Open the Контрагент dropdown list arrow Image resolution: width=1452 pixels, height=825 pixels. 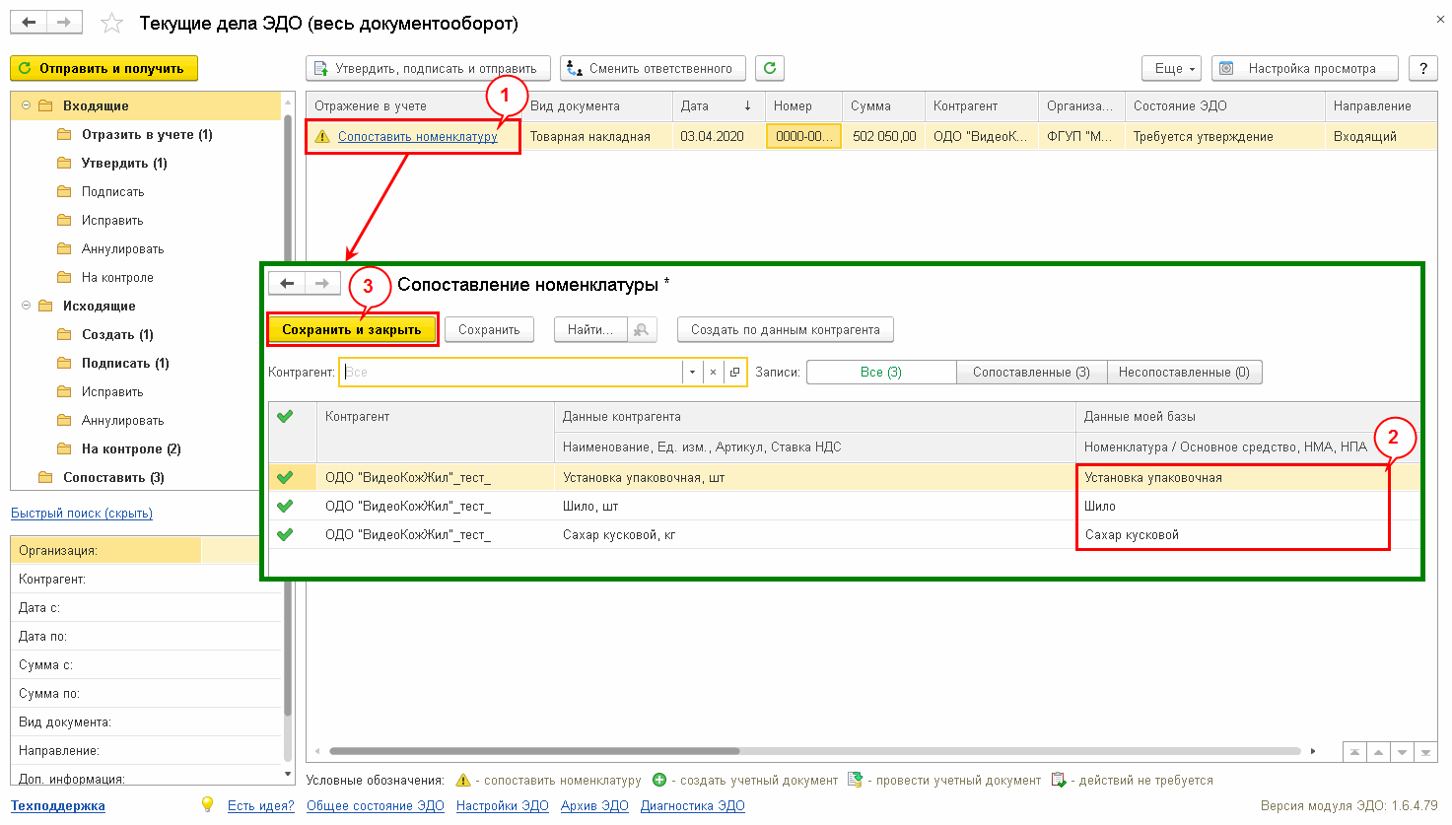pos(692,372)
